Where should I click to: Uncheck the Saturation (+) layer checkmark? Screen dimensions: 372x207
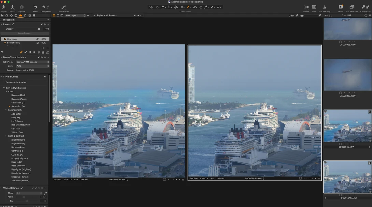tap(5, 43)
